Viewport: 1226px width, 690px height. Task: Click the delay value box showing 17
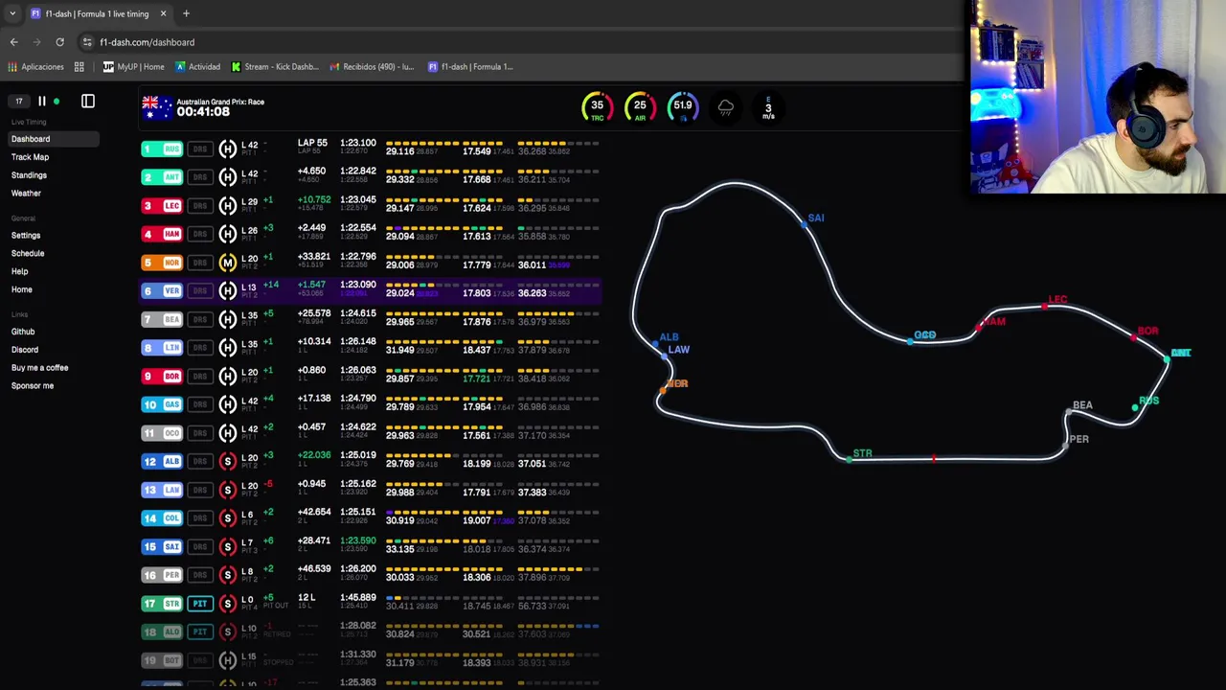(x=18, y=101)
